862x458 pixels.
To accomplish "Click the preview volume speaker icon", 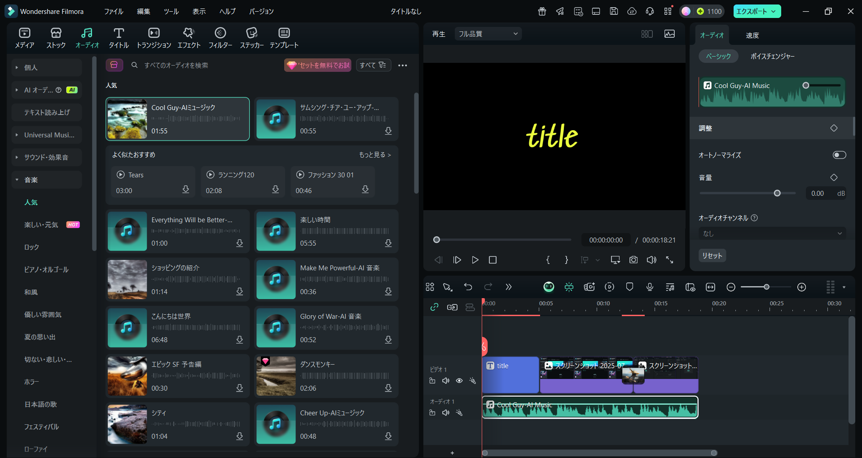I will tap(651, 260).
